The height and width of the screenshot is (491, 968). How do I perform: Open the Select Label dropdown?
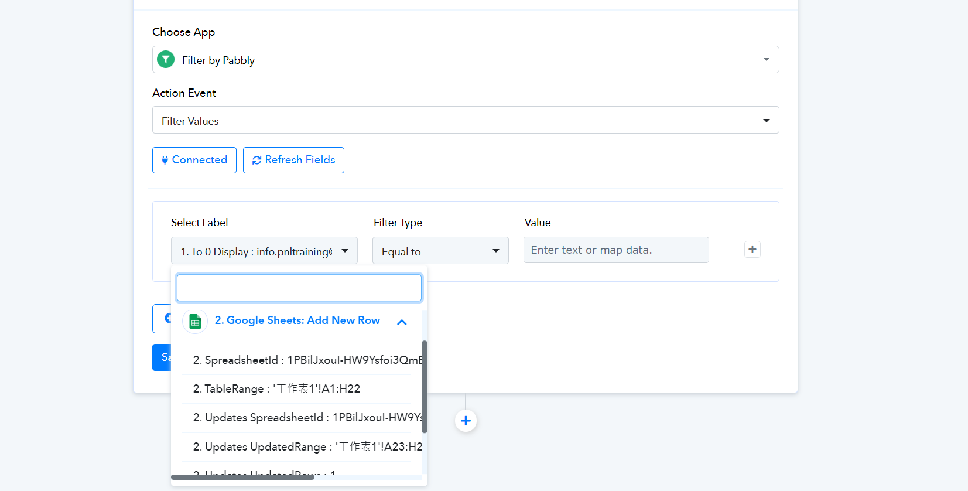[264, 251]
